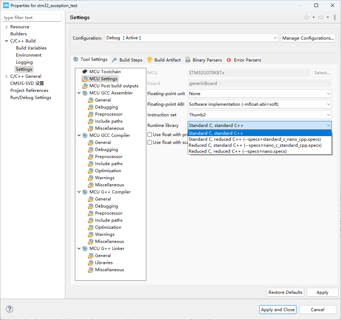Click the MCU Toolchain chip icon

point(85,72)
